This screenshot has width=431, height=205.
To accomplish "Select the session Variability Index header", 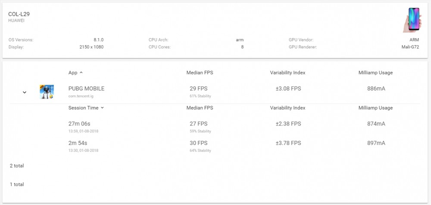I will (x=287, y=108).
